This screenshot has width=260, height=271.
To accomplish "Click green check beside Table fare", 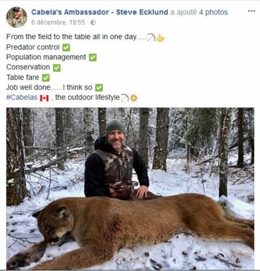I will 45,78.
